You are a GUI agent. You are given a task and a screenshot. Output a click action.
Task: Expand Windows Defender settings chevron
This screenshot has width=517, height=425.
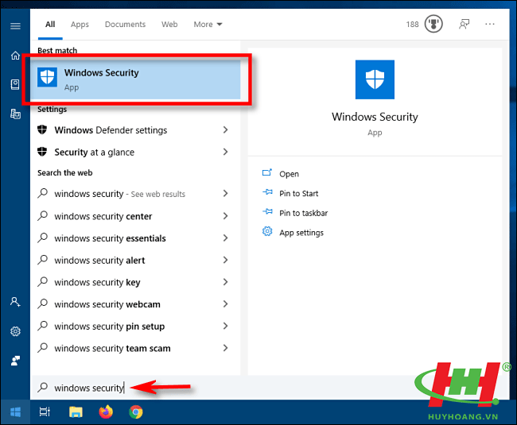pos(225,129)
